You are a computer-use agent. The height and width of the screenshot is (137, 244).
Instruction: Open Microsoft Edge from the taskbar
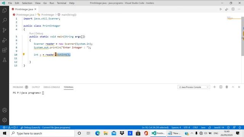tap(98, 133)
